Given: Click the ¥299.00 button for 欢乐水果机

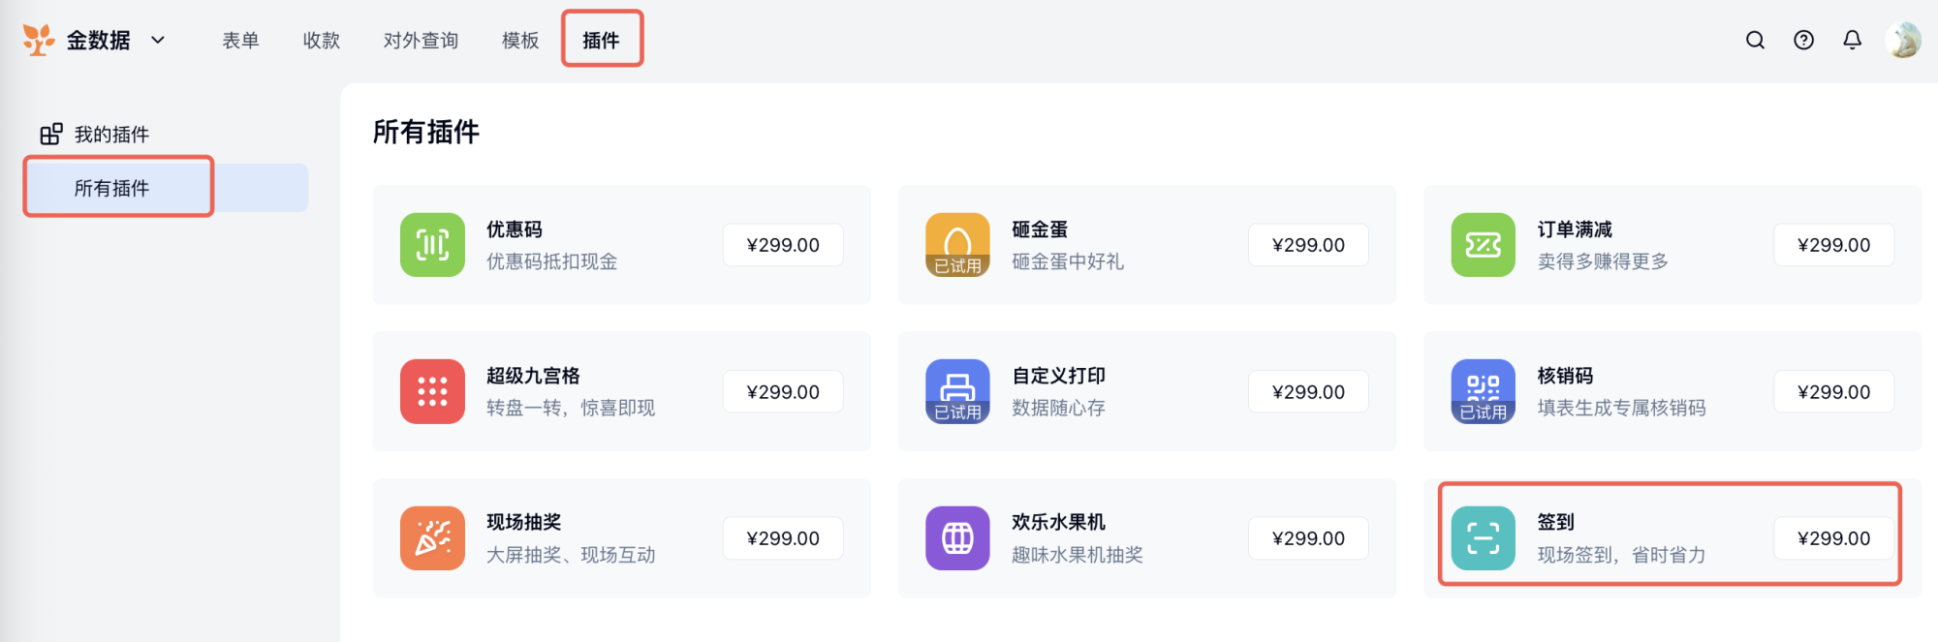Looking at the screenshot, I should point(1308,537).
